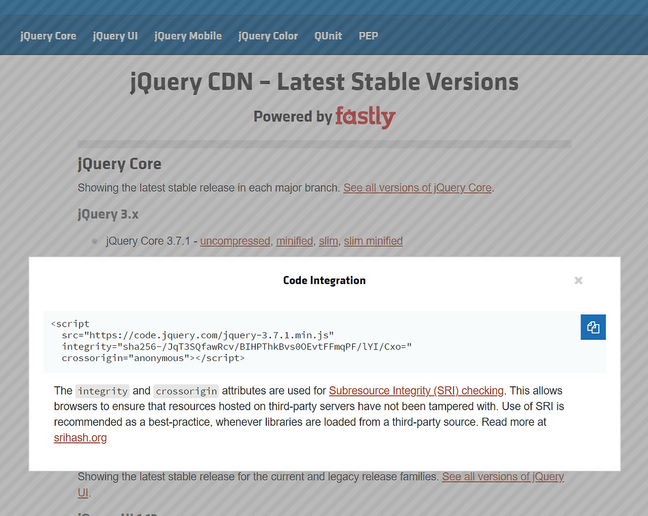This screenshot has height=516, width=648.
Task: Click the slim link for jQuery 3.7.1
Action: pos(329,241)
